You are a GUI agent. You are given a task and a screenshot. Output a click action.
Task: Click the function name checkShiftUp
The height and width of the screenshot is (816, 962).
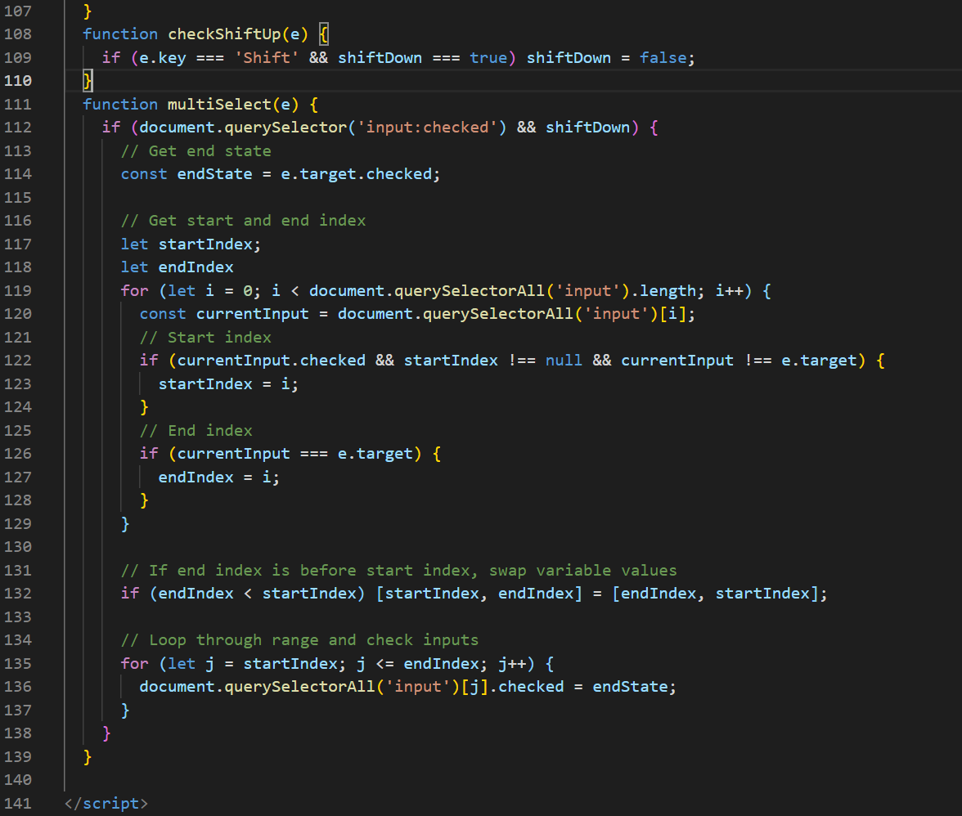(x=224, y=34)
